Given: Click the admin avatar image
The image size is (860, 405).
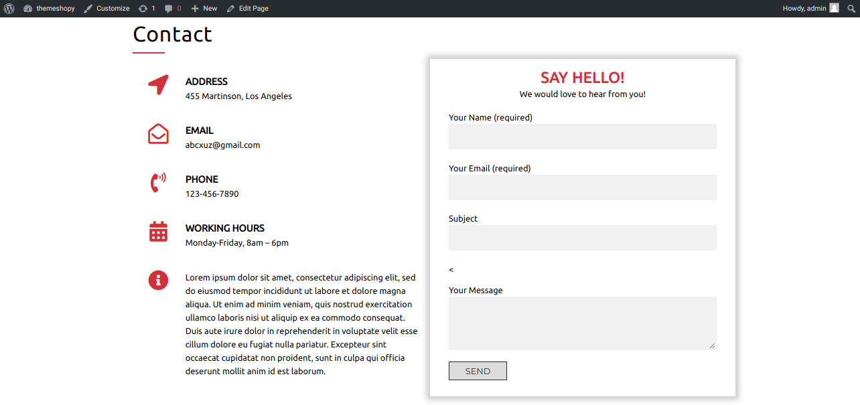Looking at the screenshot, I should (834, 8).
